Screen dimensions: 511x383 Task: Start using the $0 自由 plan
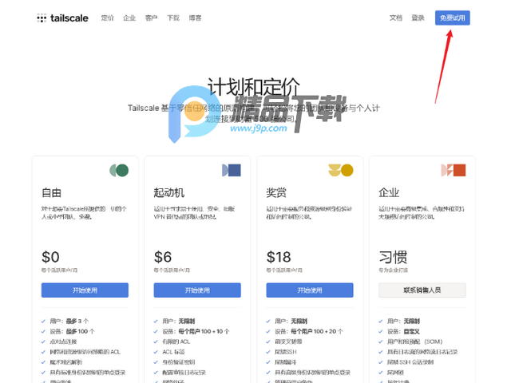(x=85, y=290)
